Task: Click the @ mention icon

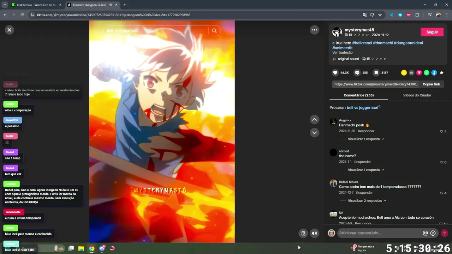Action: click(425, 233)
